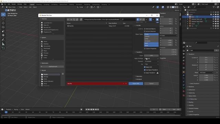Select the Move tool in left toolbar
Viewport: 220px width, 124px height.
[x=3, y=23]
